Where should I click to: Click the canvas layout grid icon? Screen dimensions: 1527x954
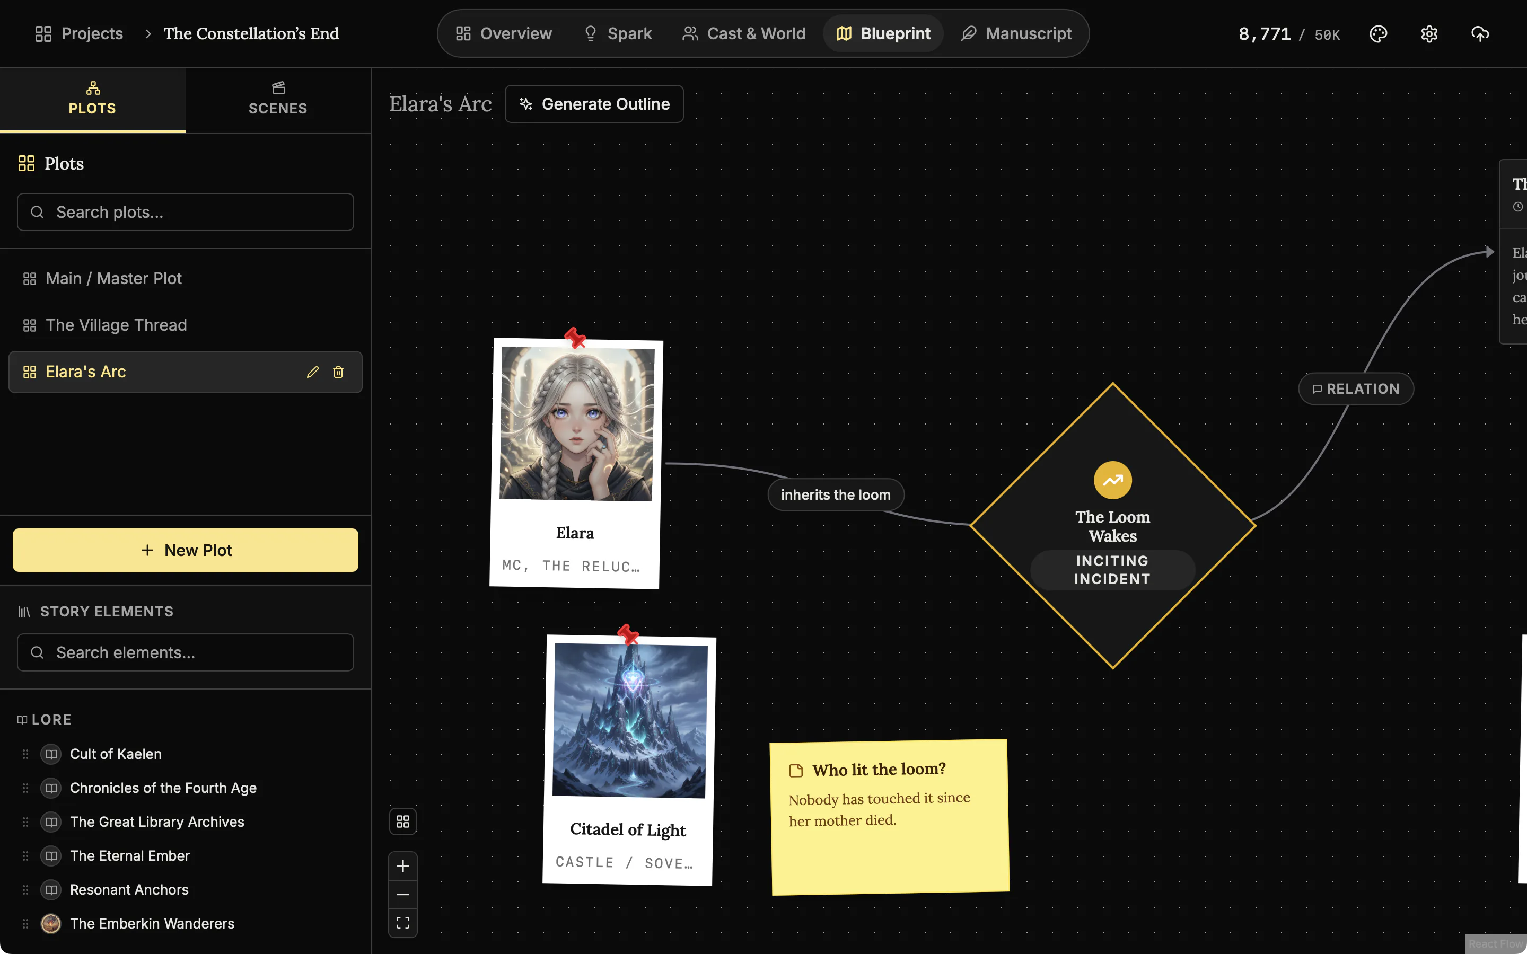pyautogui.click(x=402, y=821)
